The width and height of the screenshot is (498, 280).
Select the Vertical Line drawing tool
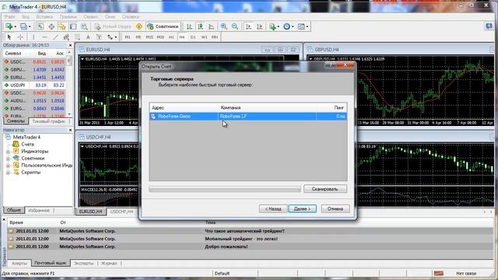(33, 37)
